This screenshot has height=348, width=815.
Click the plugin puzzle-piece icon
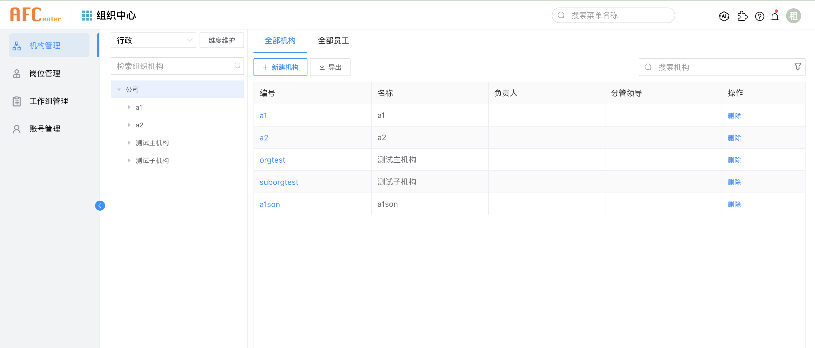pyautogui.click(x=742, y=16)
